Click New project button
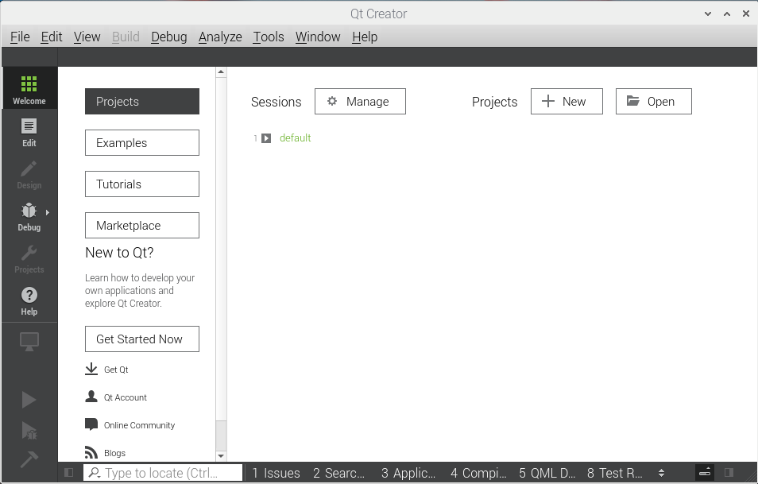The width and height of the screenshot is (758, 484). tap(567, 102)
